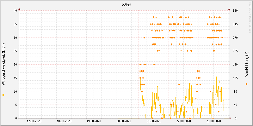
Task: Select the 23.08.2020 date label
Action: (214, 121)
